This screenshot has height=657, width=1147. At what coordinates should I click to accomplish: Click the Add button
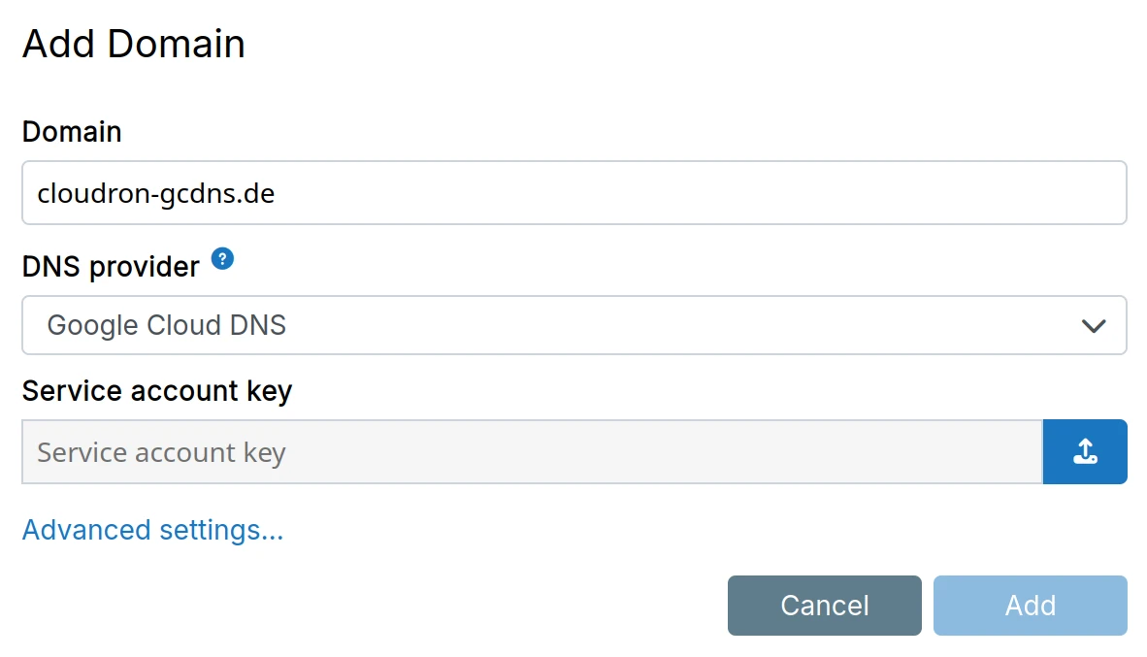click(x=1030, y=606)
